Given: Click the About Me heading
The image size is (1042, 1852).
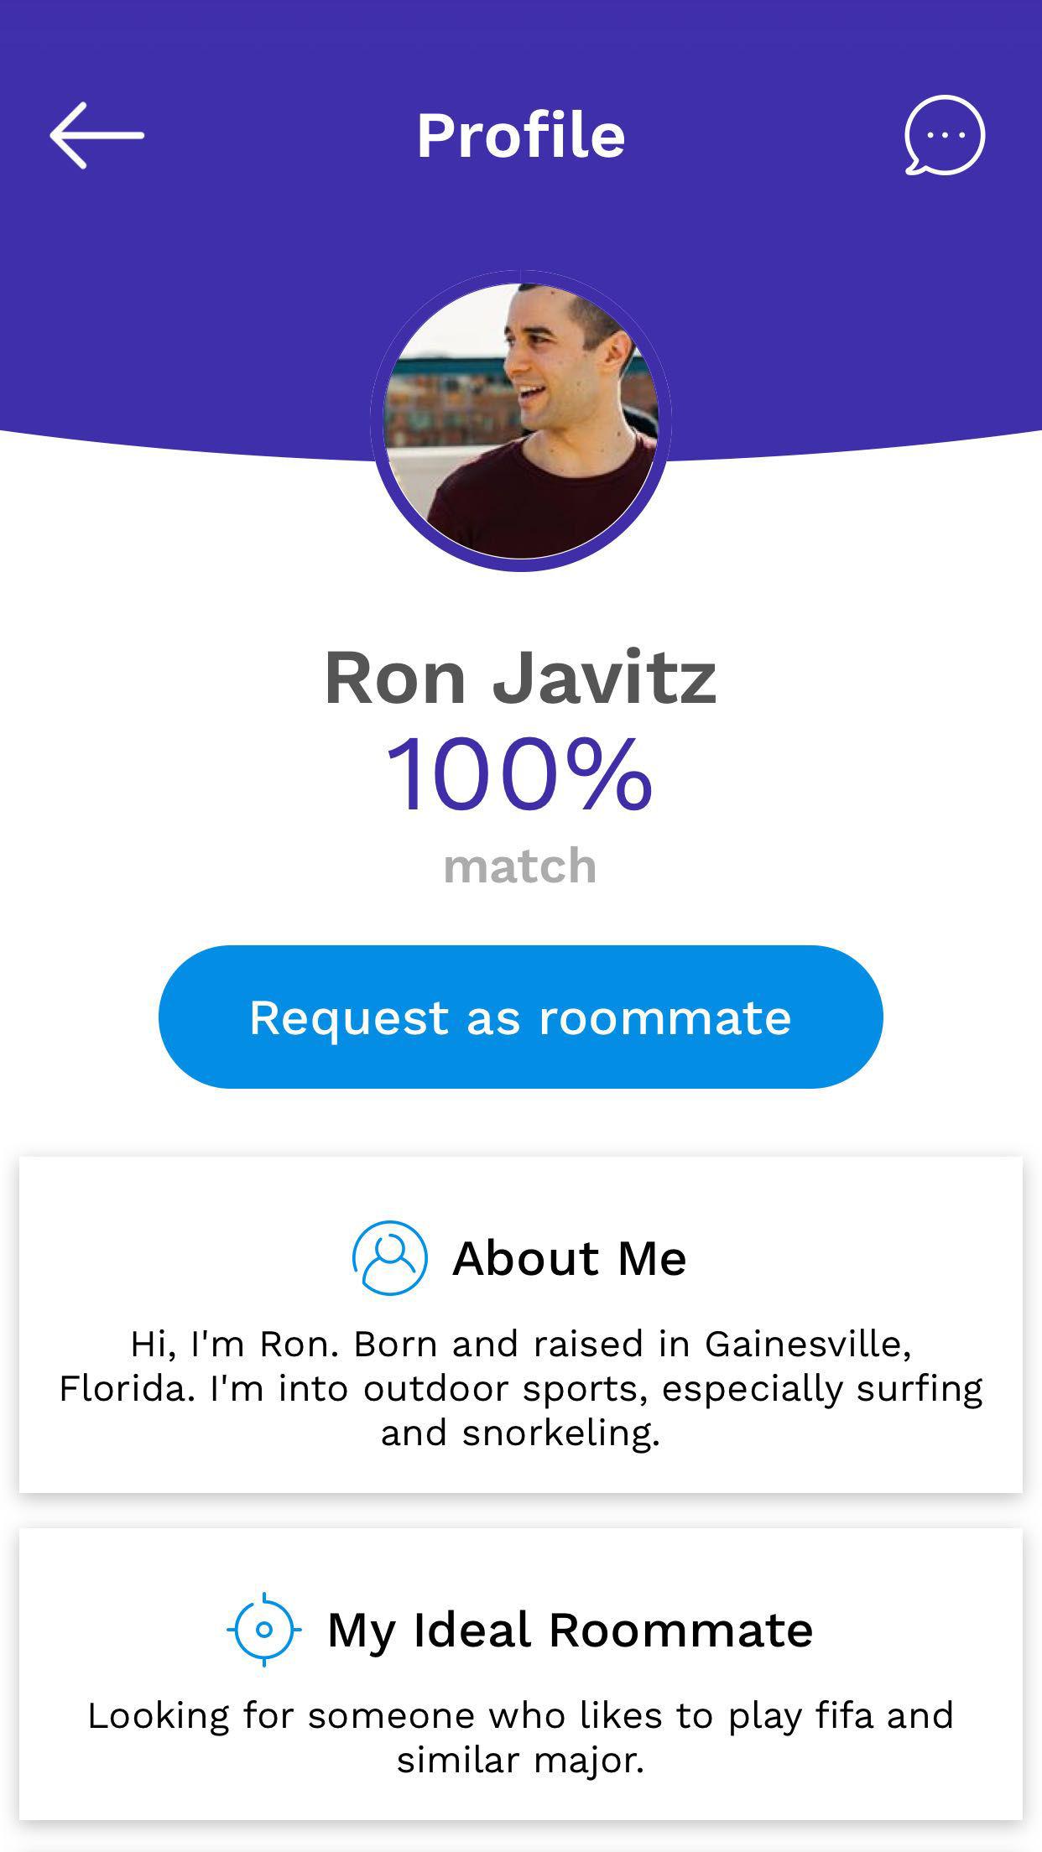Looking at the screenshot, I should coord(570,1258).
